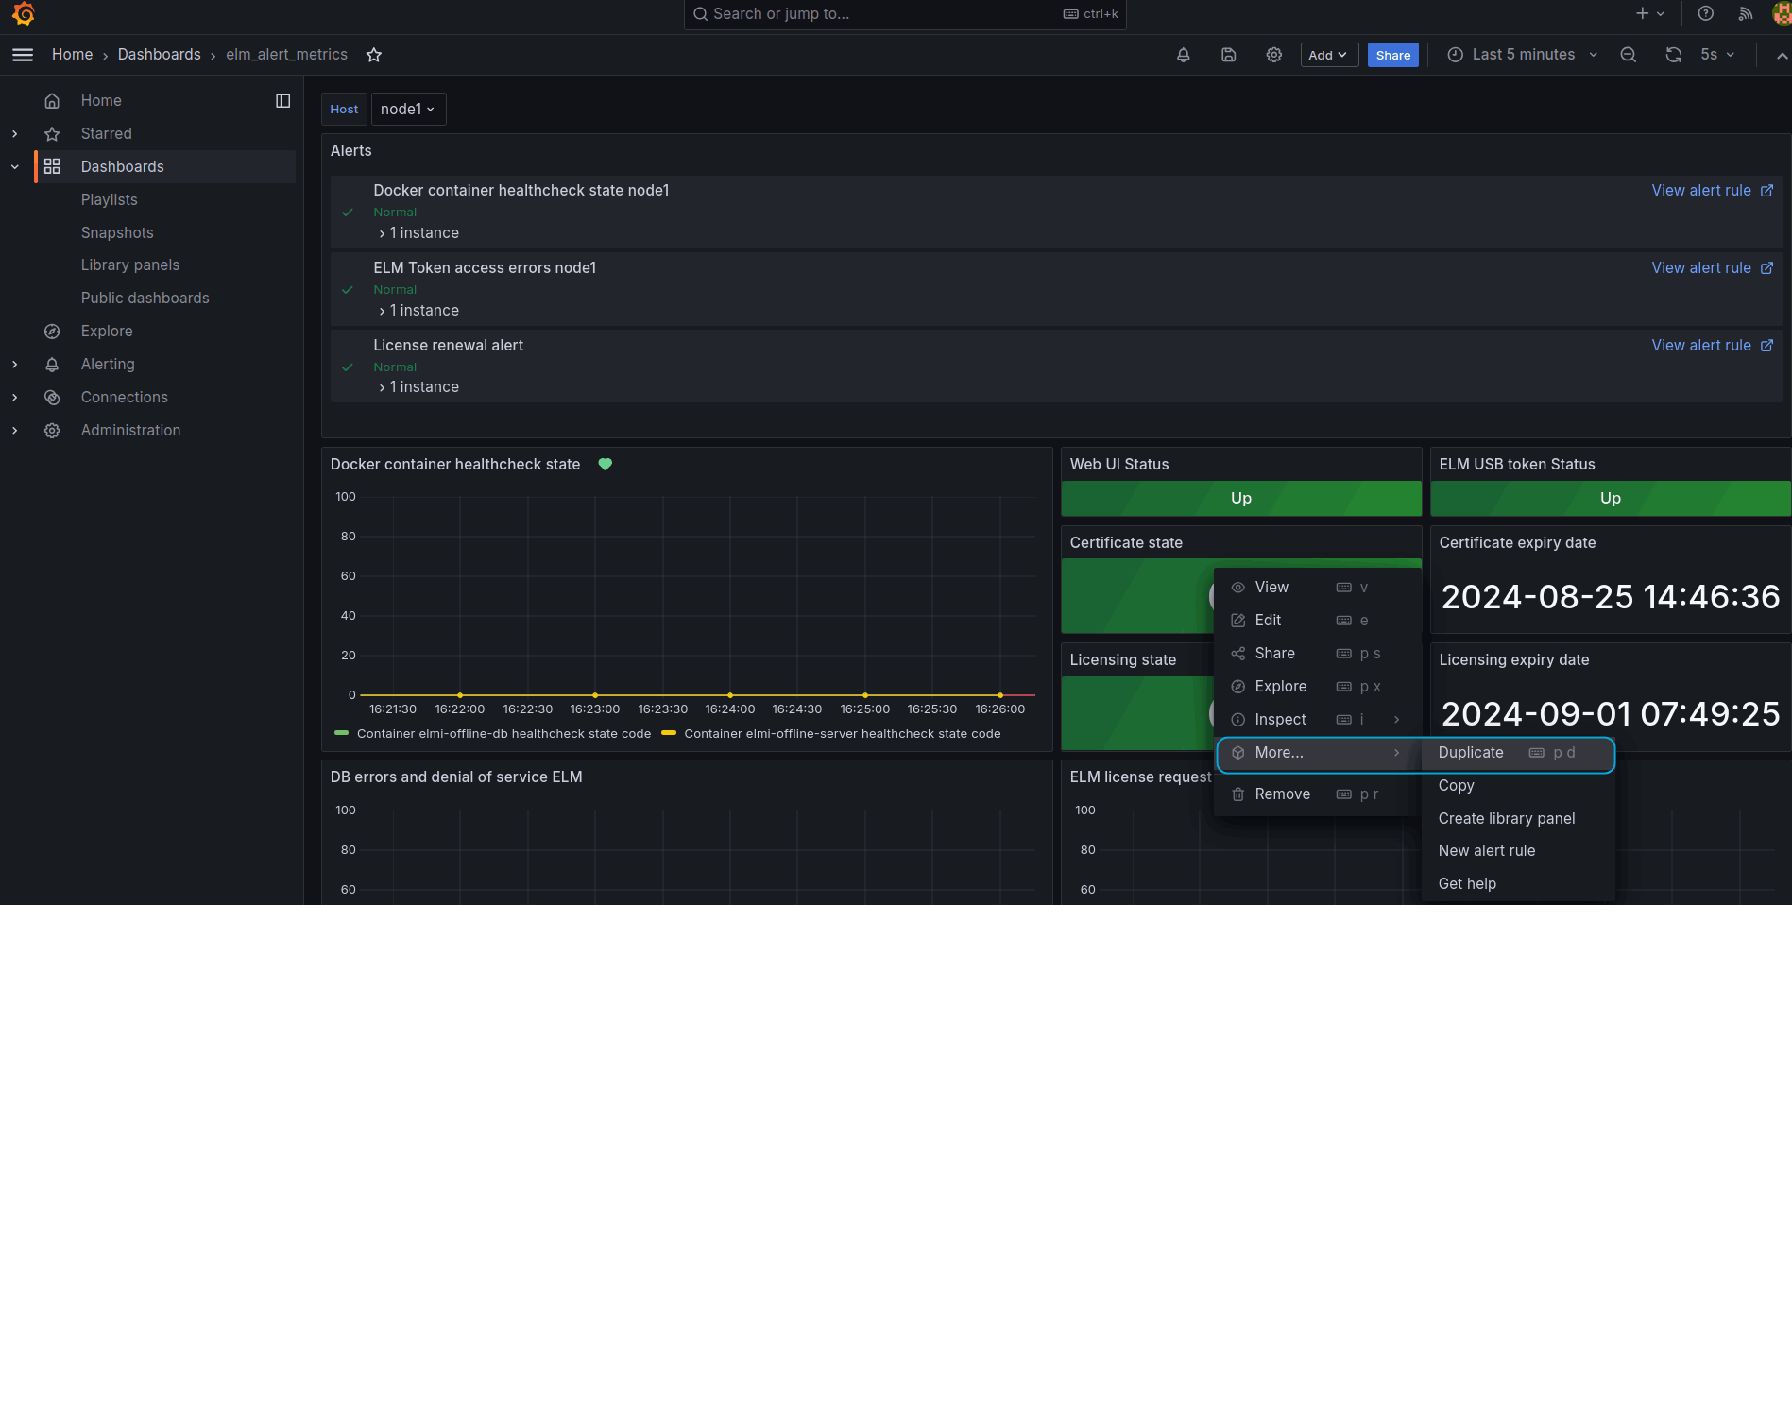The height and width of the screenshot is (1417, 1792).
Task: Open Playlists in sidebar
Action: pyautogui.click(x=110, y=200)
